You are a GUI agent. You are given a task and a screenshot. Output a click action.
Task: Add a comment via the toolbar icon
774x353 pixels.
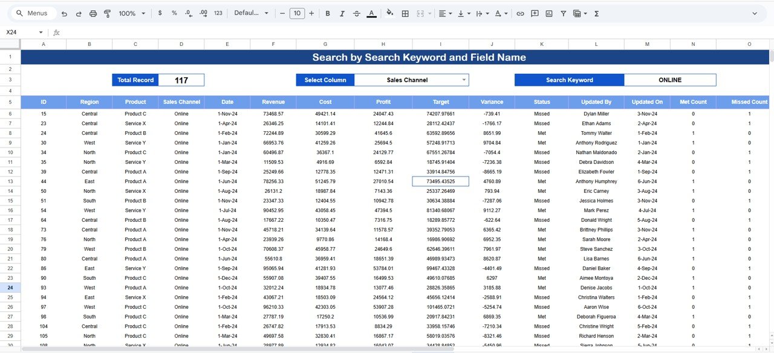[535, 13]
